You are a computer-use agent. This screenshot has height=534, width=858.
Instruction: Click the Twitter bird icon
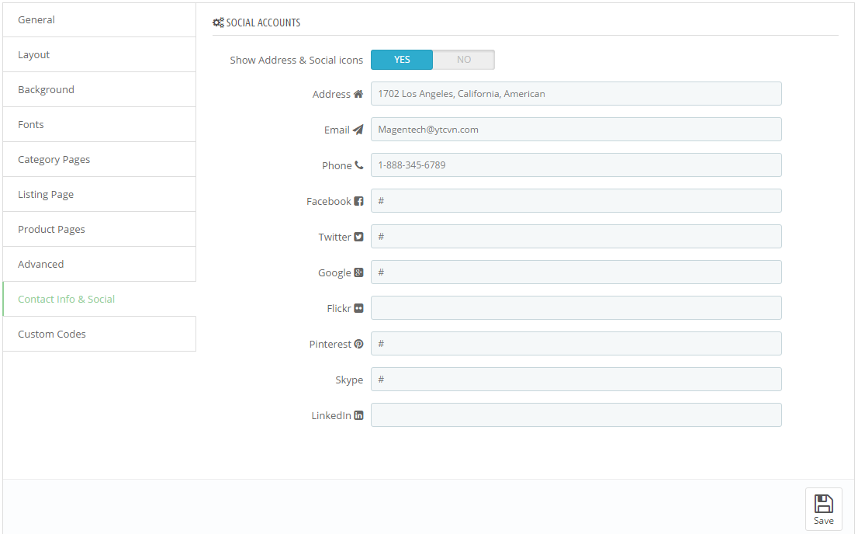pos(358,237)
